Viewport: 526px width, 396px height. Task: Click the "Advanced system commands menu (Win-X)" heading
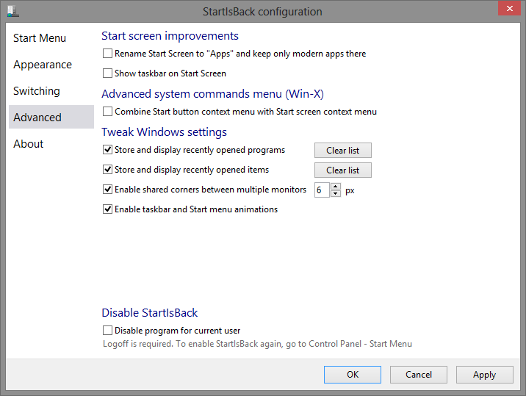tap(213, 94)
